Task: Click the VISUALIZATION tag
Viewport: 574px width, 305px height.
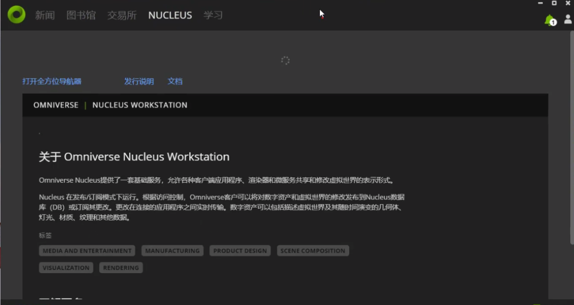Action: click(x=66, y=268)
